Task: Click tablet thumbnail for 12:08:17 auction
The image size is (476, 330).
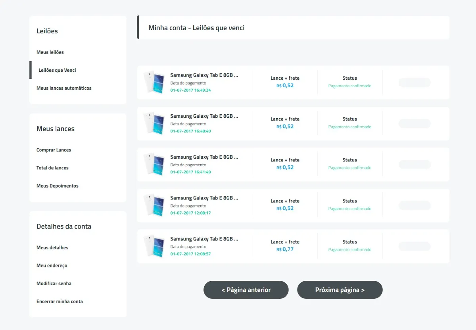Action: click(154, 205)
